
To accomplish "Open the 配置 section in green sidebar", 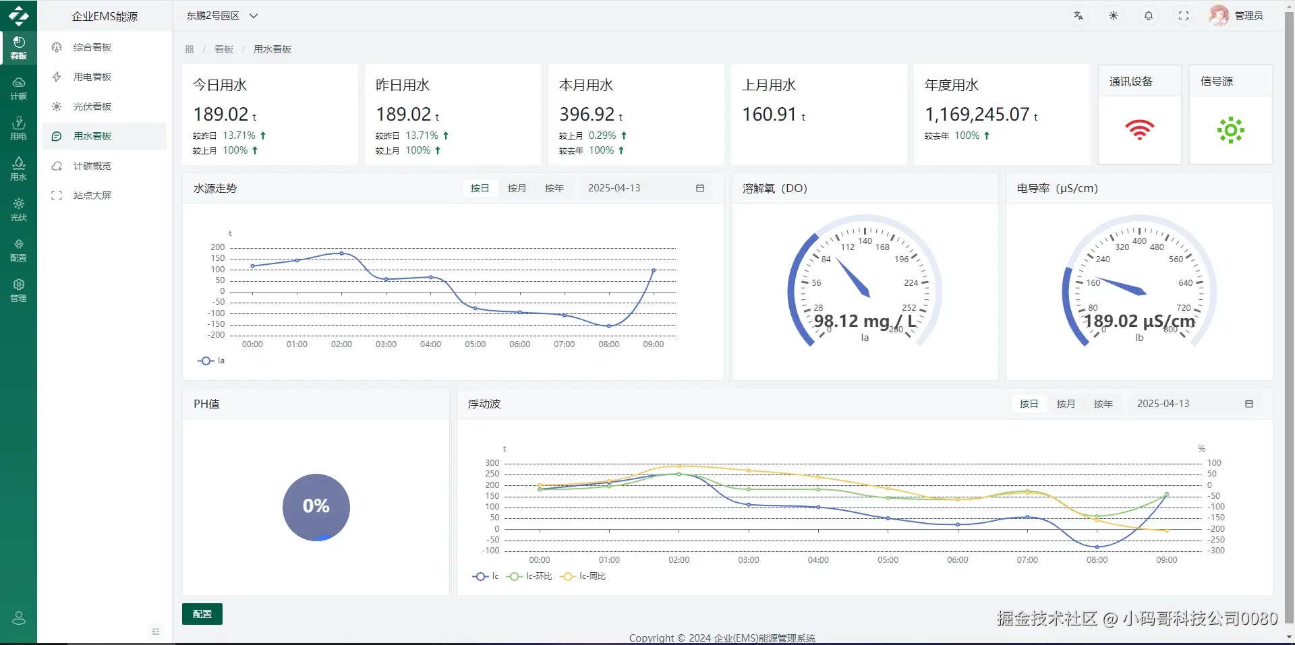I will 18,250.
